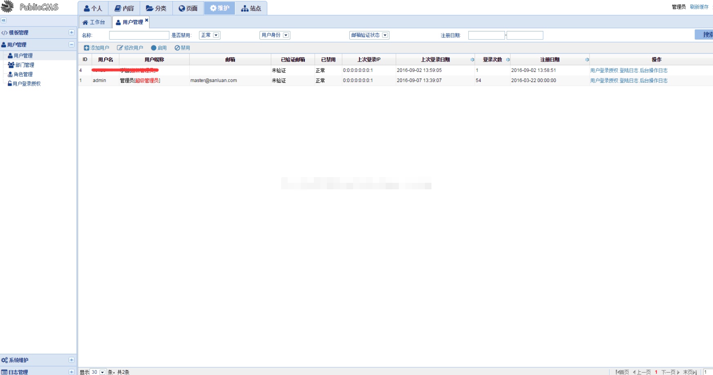The image size is (713, 375).
Task: Expand the 模板管理 sidebar section
Action: click(72, 32)
